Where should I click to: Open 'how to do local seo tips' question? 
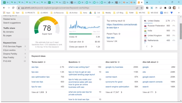pyautogui.click(x=79, y=99)
